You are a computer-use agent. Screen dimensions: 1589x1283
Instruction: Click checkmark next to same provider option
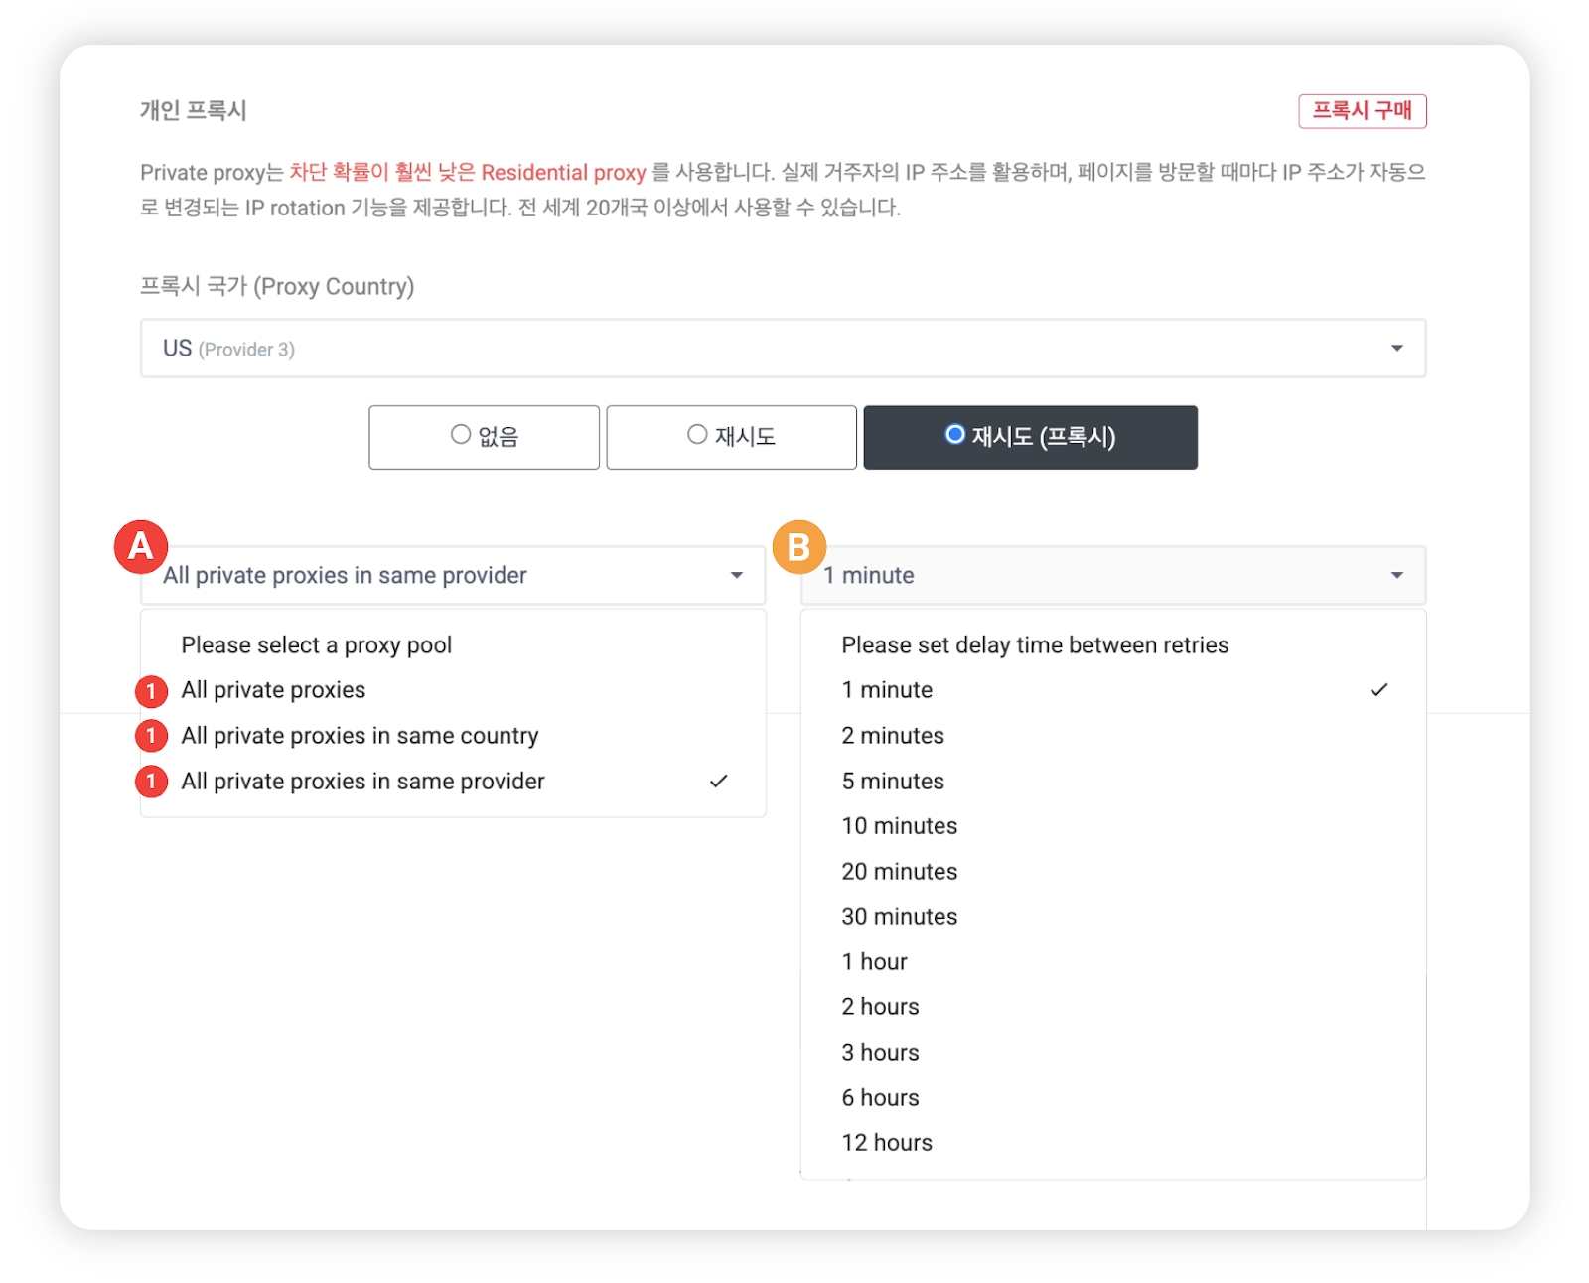[718, 782]
